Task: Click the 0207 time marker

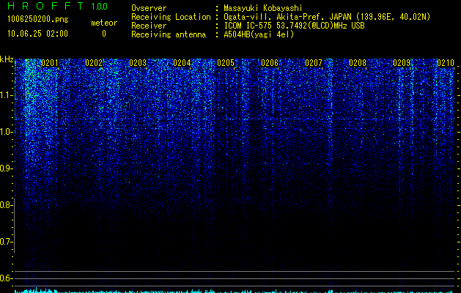Action: click(x=314, y=63)
